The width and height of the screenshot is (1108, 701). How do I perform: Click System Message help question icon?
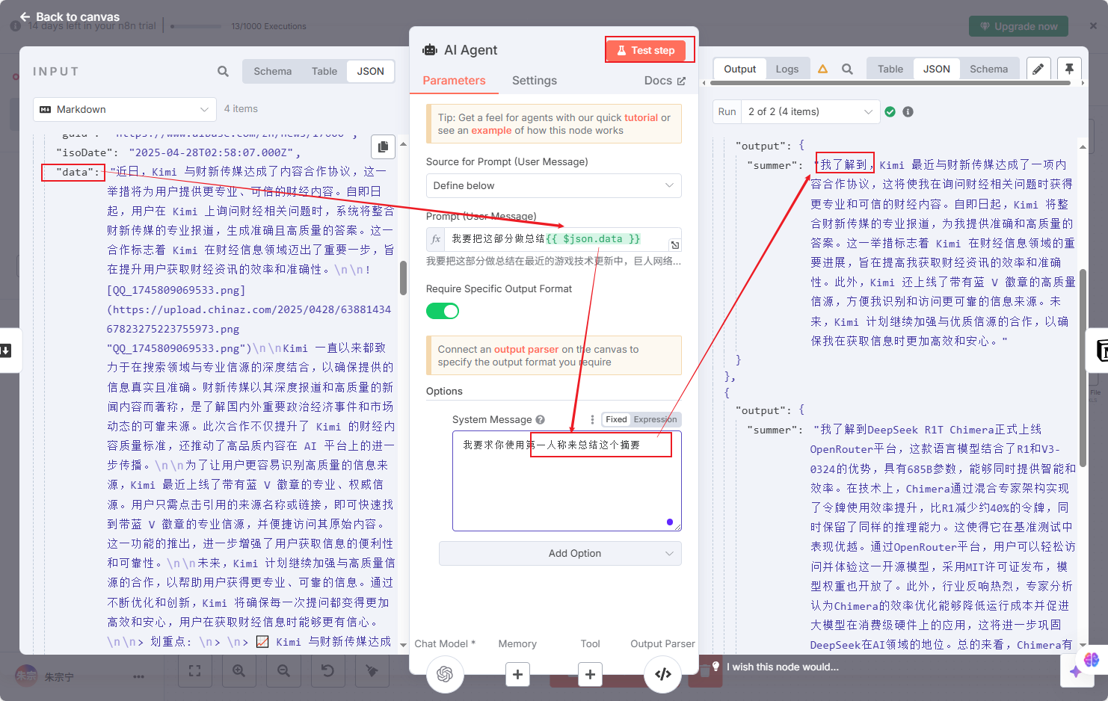coord(540,420)
